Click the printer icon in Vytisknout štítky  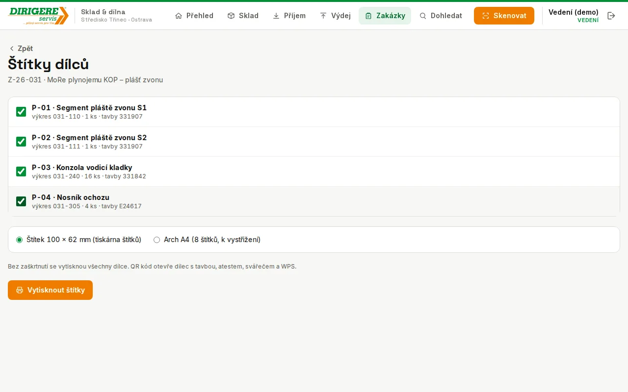tap(20, 290)
